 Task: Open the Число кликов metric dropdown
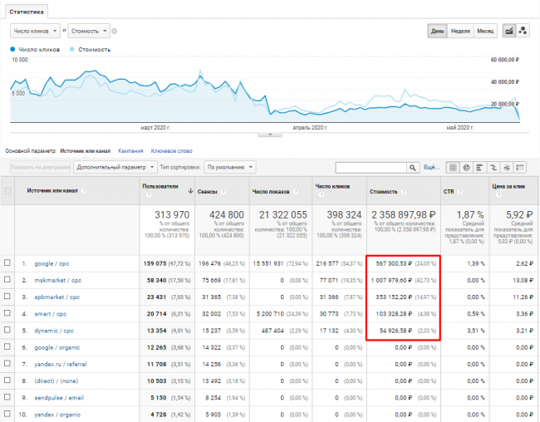point(35,31)
